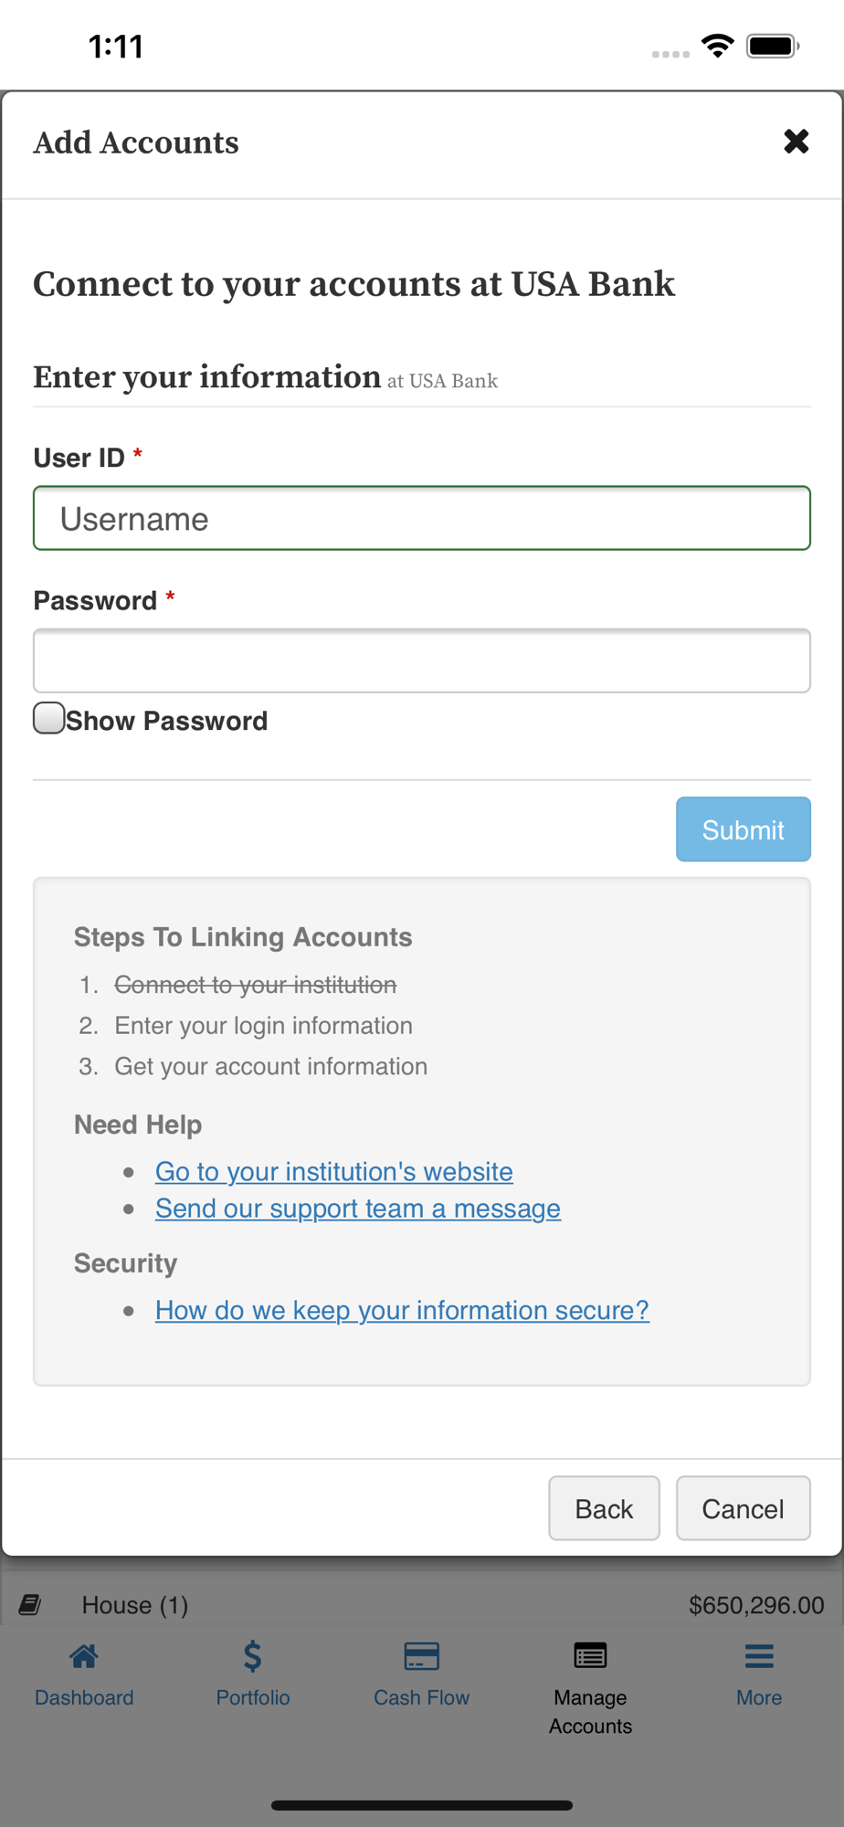Screen dimensions: 844x1827
Task: Open Cash Flow via credit card icon
Action: (421, 1655)
